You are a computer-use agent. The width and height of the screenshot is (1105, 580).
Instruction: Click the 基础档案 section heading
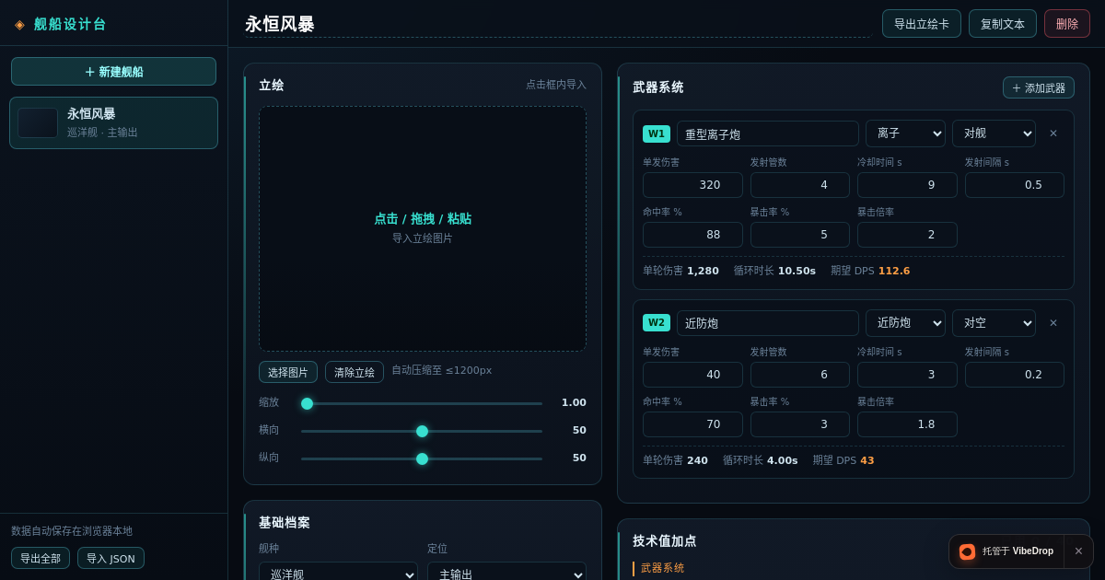(285, 523)
